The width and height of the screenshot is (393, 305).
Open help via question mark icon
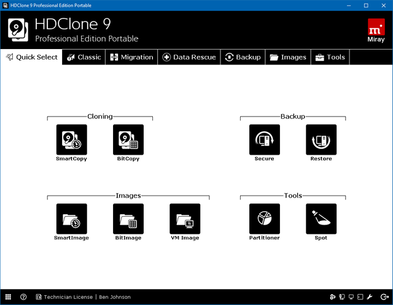[x=23, y=297]
